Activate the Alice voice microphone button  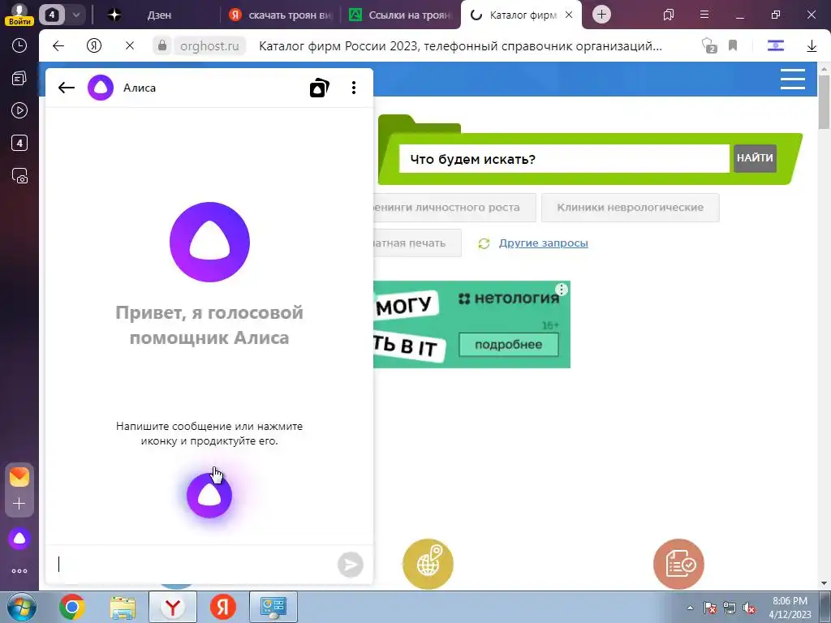pos(209,496)
